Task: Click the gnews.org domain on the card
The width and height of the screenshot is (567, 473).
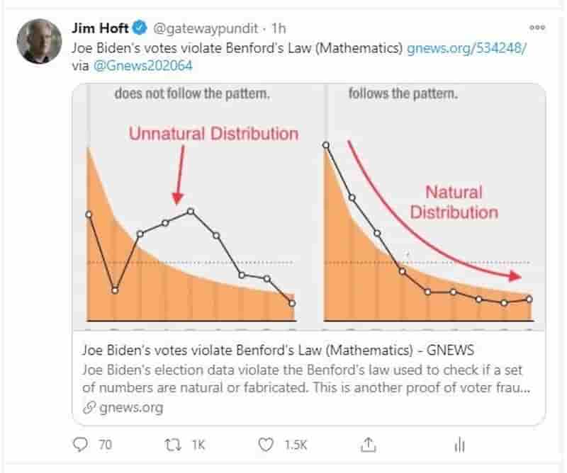Action: pos(130,407)
